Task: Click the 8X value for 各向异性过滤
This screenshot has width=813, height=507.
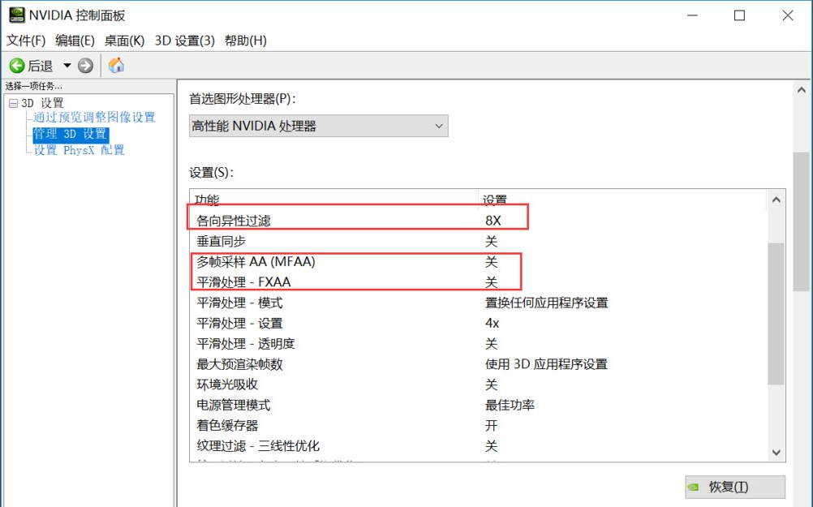Action: pos(493,221)
